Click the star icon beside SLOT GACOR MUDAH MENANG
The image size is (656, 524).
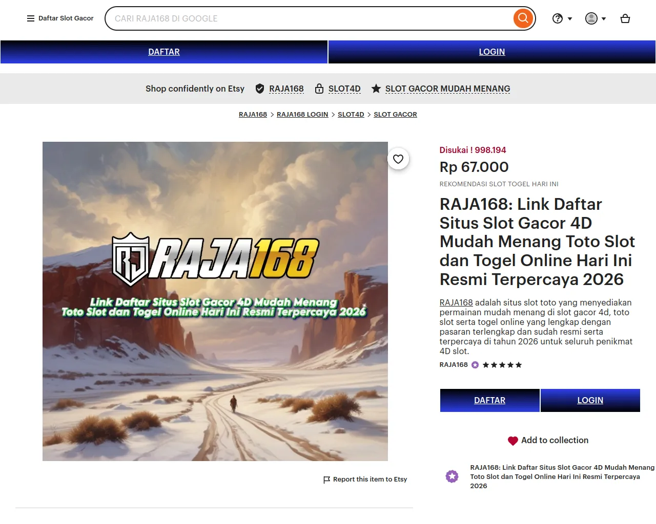coord(376,89)
